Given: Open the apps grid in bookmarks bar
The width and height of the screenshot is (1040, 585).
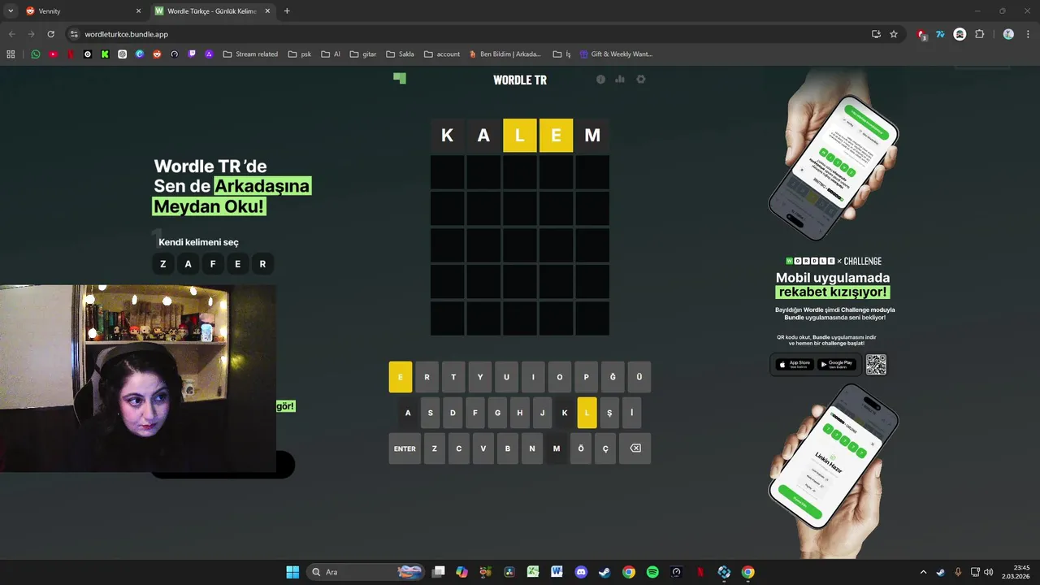Looking at the screenshot, I should pyautogui.click(x=11, y=54).
